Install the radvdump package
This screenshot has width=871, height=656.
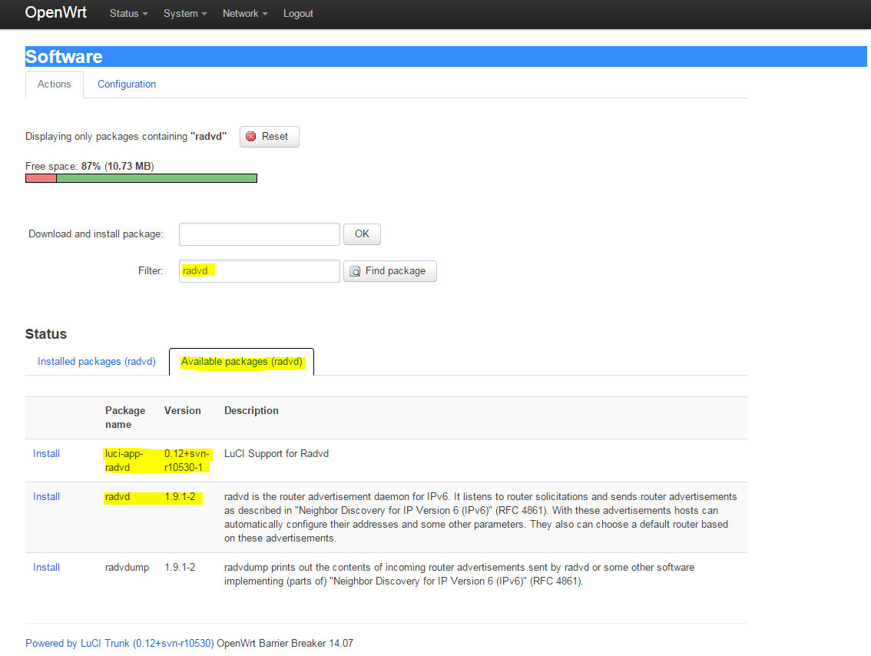click(46, 568)
